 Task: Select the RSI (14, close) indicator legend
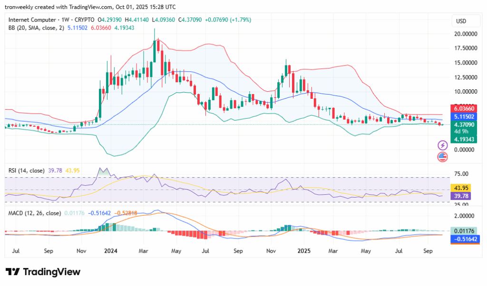click(x=27, y=170)
